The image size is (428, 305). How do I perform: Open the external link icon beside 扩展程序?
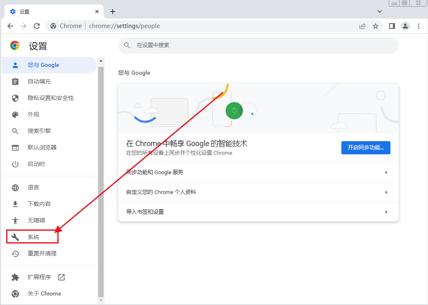61,277
